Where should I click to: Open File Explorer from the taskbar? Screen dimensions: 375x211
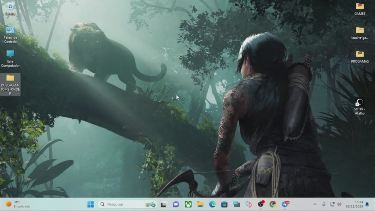pos(200,204)
